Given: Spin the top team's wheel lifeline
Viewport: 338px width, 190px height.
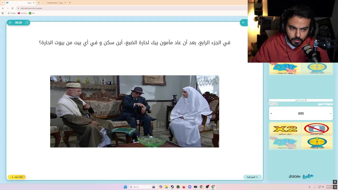Looking at the screenshot, I should click(x=317, y=69).
